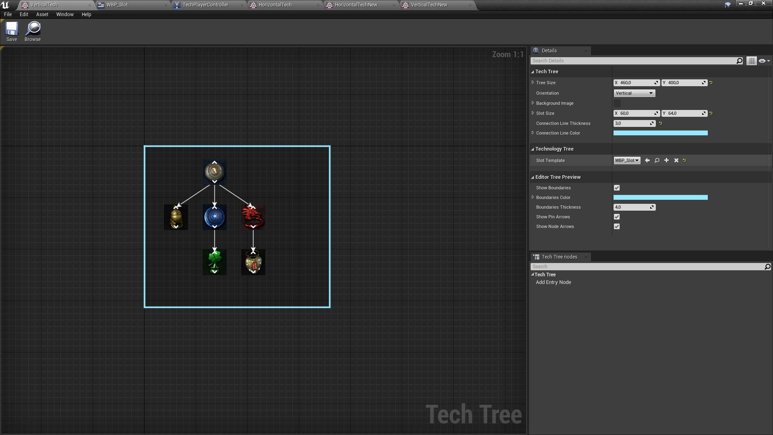Use the magnifier to find WBP_Slot asset
The height and width of the screenshot is (435, 773).
(x=657, y=160)
